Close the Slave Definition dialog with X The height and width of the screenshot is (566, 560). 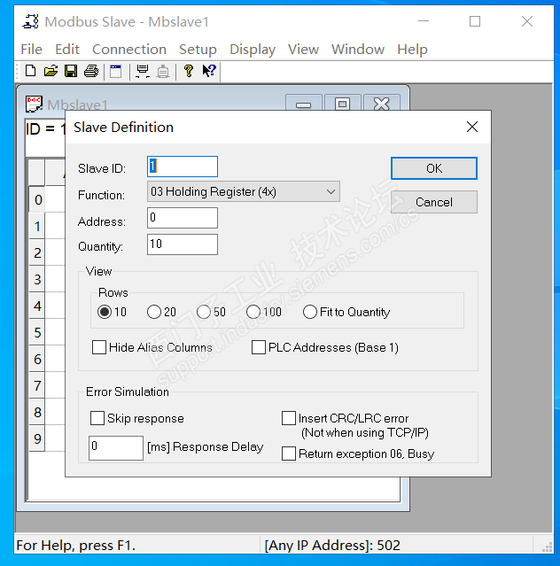[x=472, y=127]
